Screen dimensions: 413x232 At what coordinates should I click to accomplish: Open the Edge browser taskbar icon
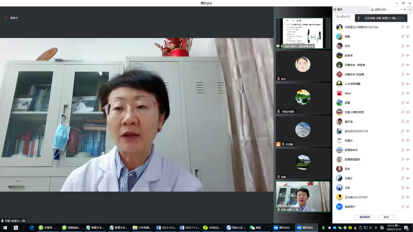pos(31,227)
